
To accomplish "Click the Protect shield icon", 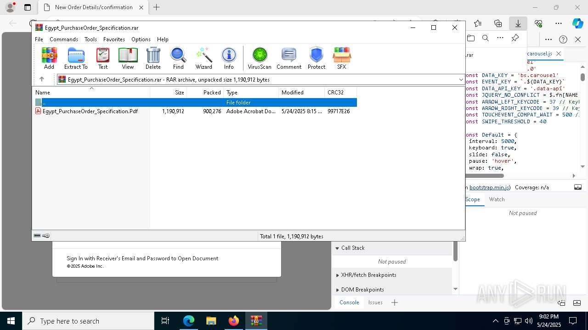I will (317, 58).
